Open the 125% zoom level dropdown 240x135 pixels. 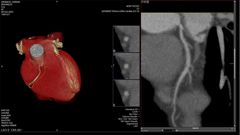[136, 112]
